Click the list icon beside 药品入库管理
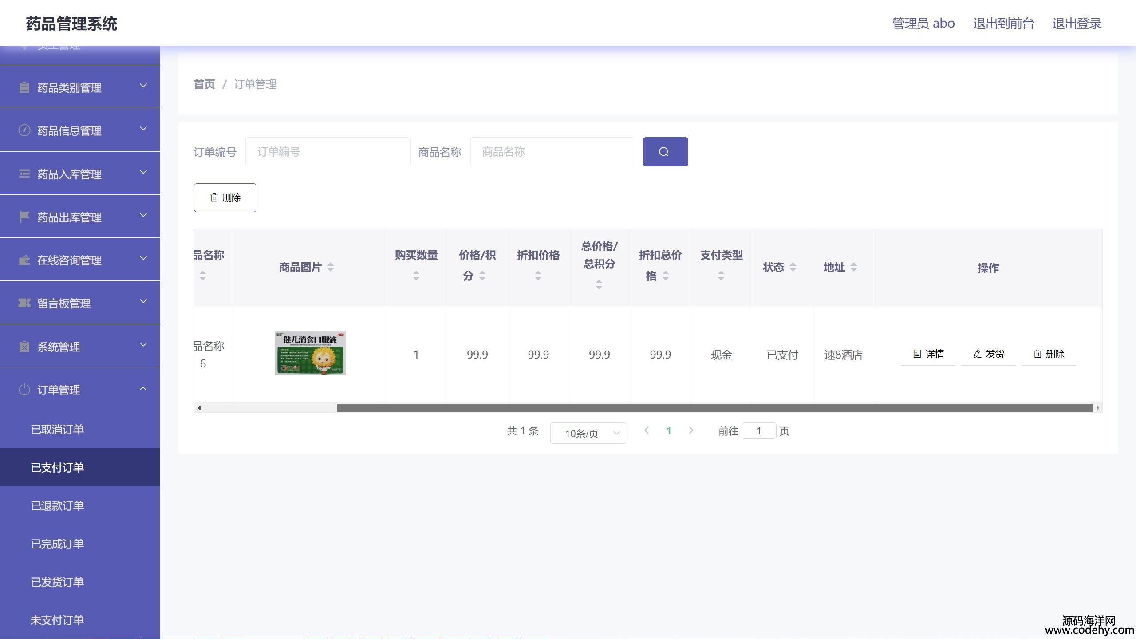 (24, 174)
